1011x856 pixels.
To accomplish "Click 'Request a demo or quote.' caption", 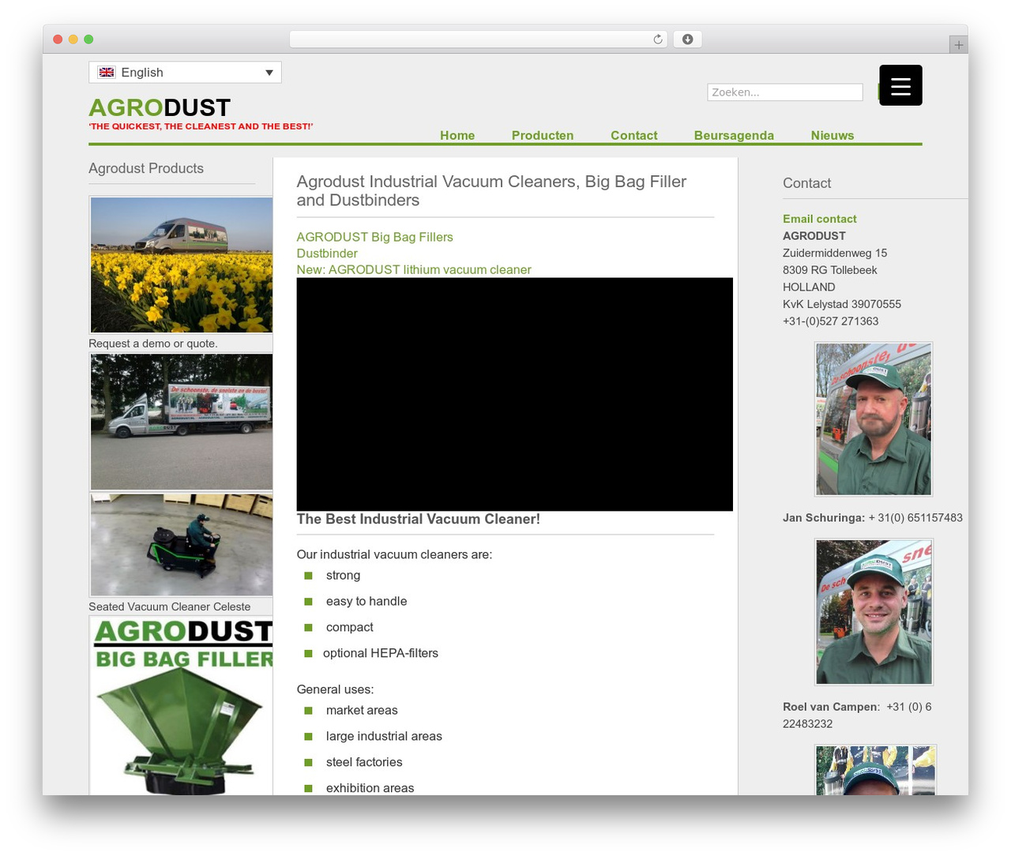I will coord(153,344).
